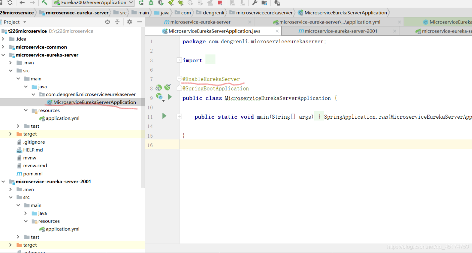Click the green Spring autowire gutter icon on line 8

(x=168, y=88)
